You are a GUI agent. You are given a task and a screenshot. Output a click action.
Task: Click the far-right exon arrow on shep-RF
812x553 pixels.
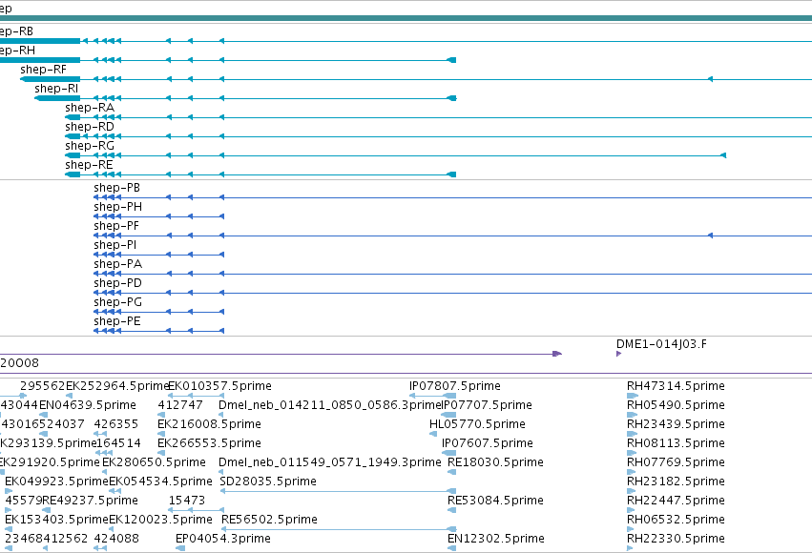click(710, 79)
